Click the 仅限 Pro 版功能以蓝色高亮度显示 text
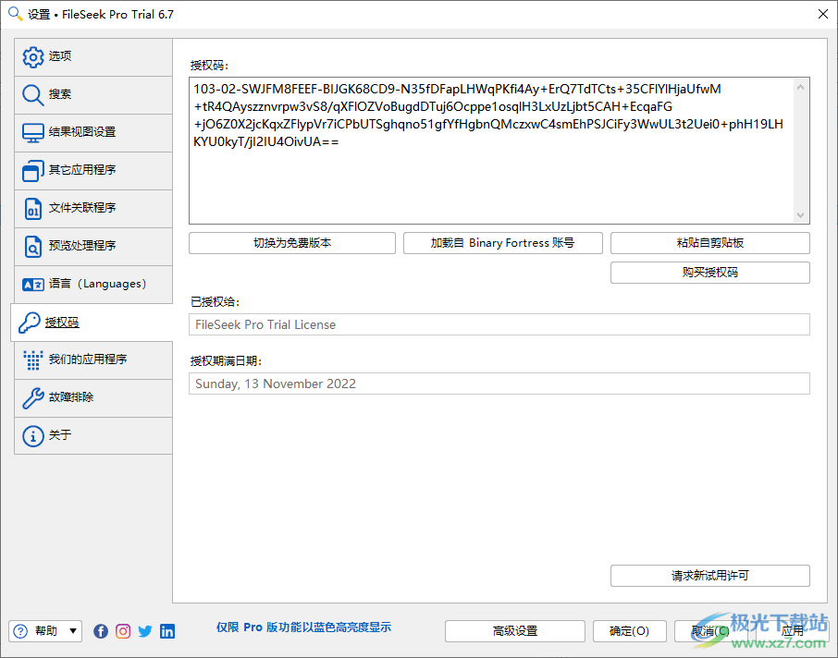Image resolution: width=838 pixels, height=658 pixels. coord(303,628)
